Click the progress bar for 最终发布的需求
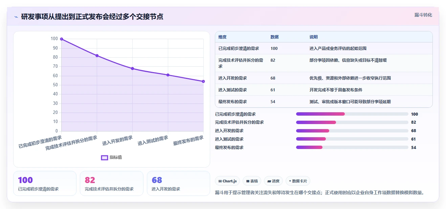Image resolution: width=446 pixels, height=209 pixels. 352,147
